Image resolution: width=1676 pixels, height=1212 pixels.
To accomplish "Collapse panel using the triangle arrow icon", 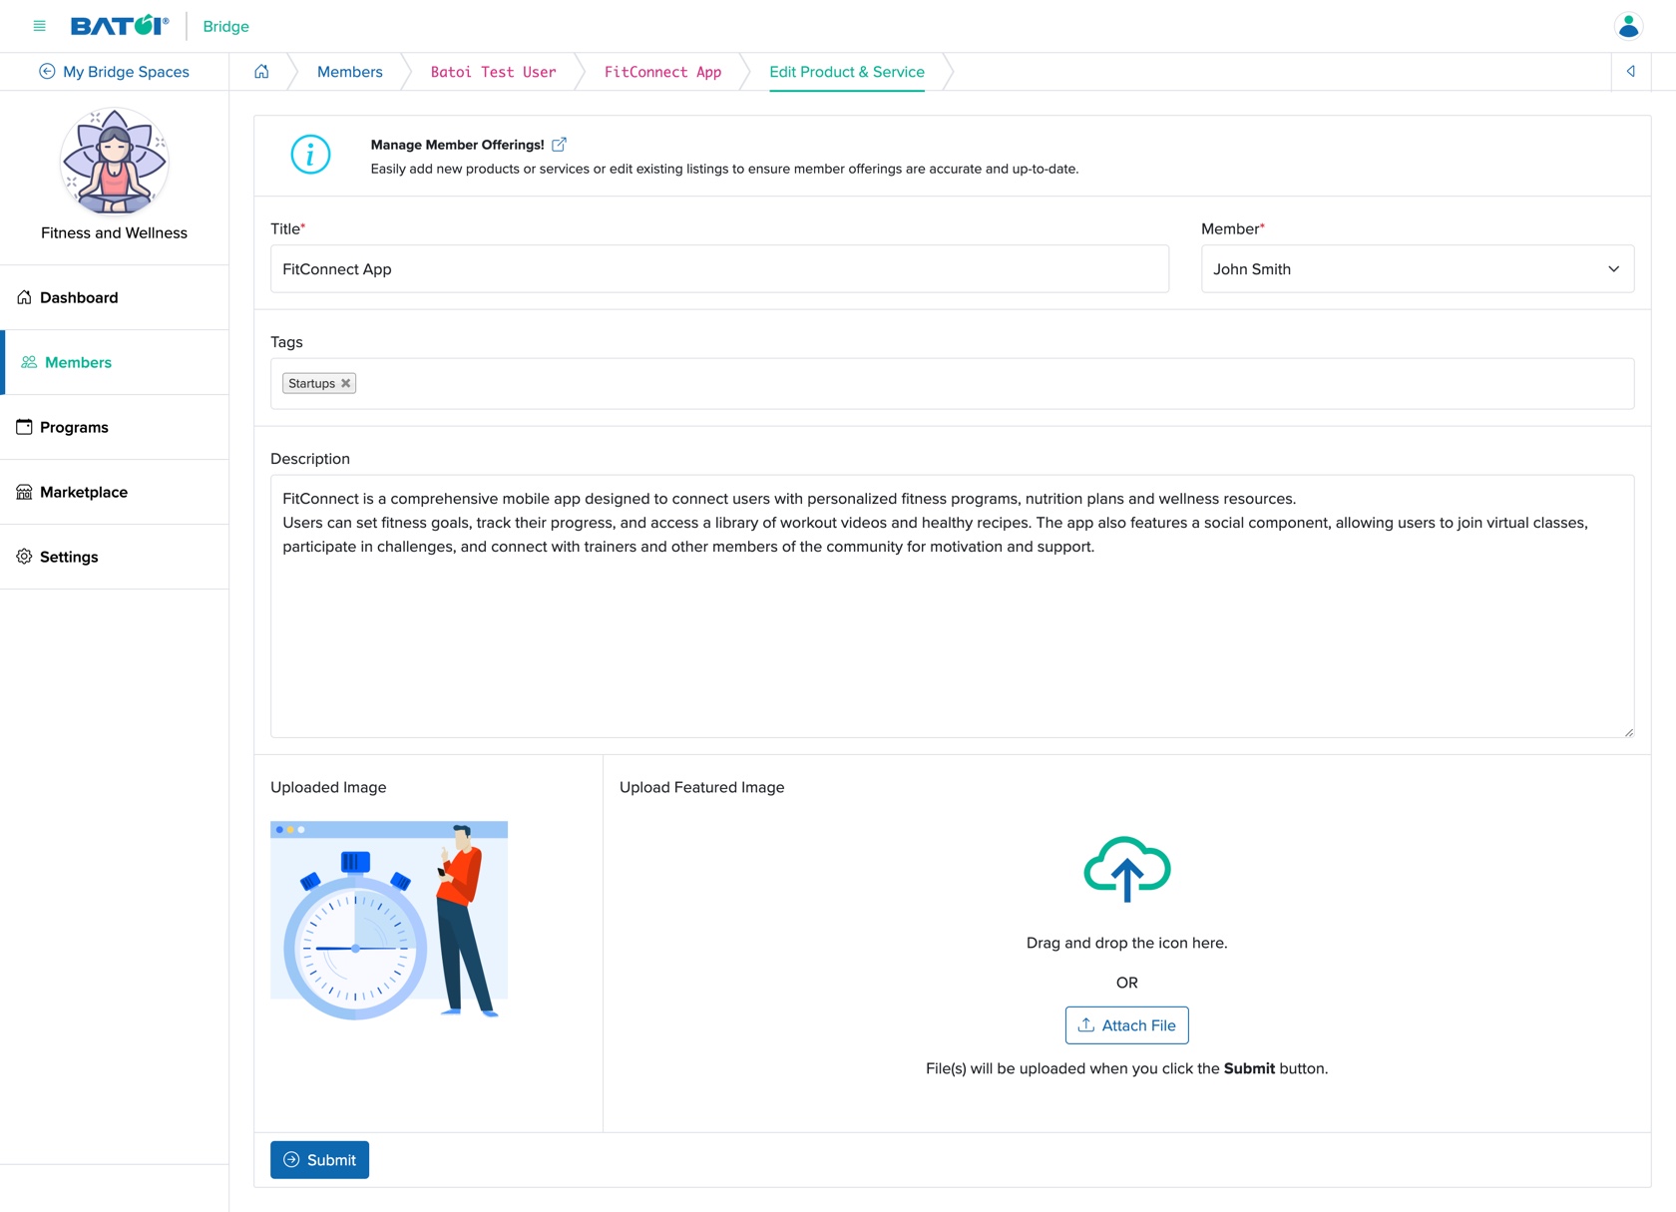I will [1631, 72].
